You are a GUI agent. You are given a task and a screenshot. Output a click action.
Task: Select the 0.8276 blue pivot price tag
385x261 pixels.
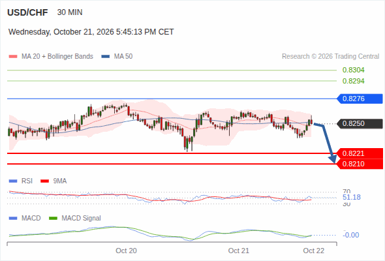[x=360, y=99]
